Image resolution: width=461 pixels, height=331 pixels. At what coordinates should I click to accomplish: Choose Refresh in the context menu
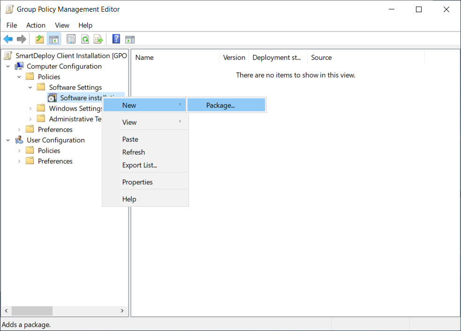point(144,152)
